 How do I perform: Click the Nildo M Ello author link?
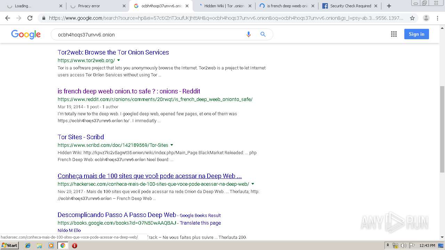[69, 231]
